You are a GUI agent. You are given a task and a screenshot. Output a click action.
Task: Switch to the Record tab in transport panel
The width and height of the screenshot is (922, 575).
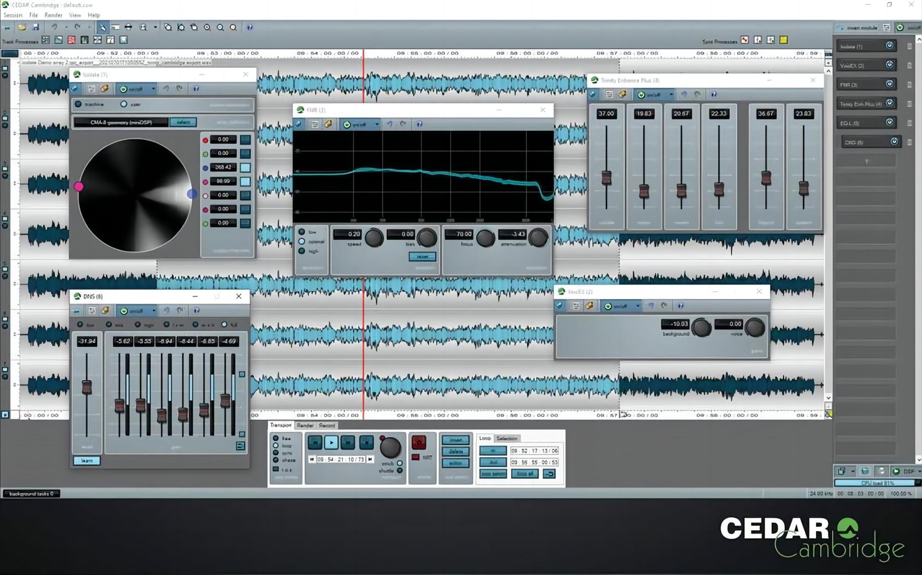click(x=327, y=425)
